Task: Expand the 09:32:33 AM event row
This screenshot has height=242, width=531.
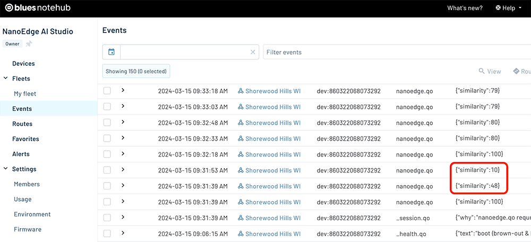Action: (123, 138)
